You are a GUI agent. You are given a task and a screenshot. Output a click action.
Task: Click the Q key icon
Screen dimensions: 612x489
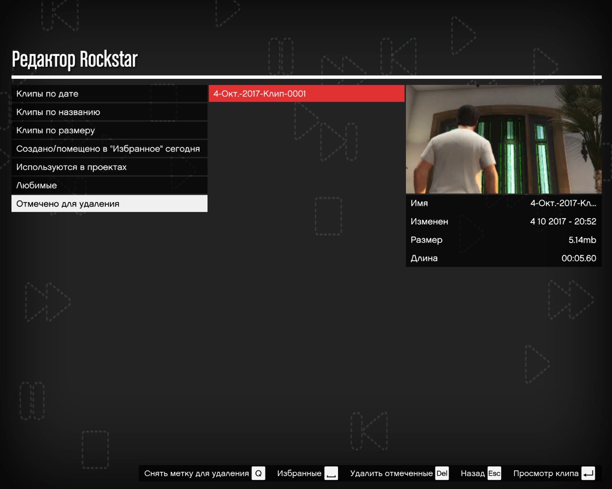pyautogui.click(x=258, y=473)
